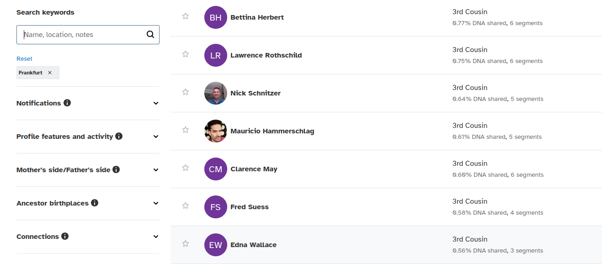602x264 pixels.
Task: Expand the Notifications filter section
Action: (x=156, y=103)
